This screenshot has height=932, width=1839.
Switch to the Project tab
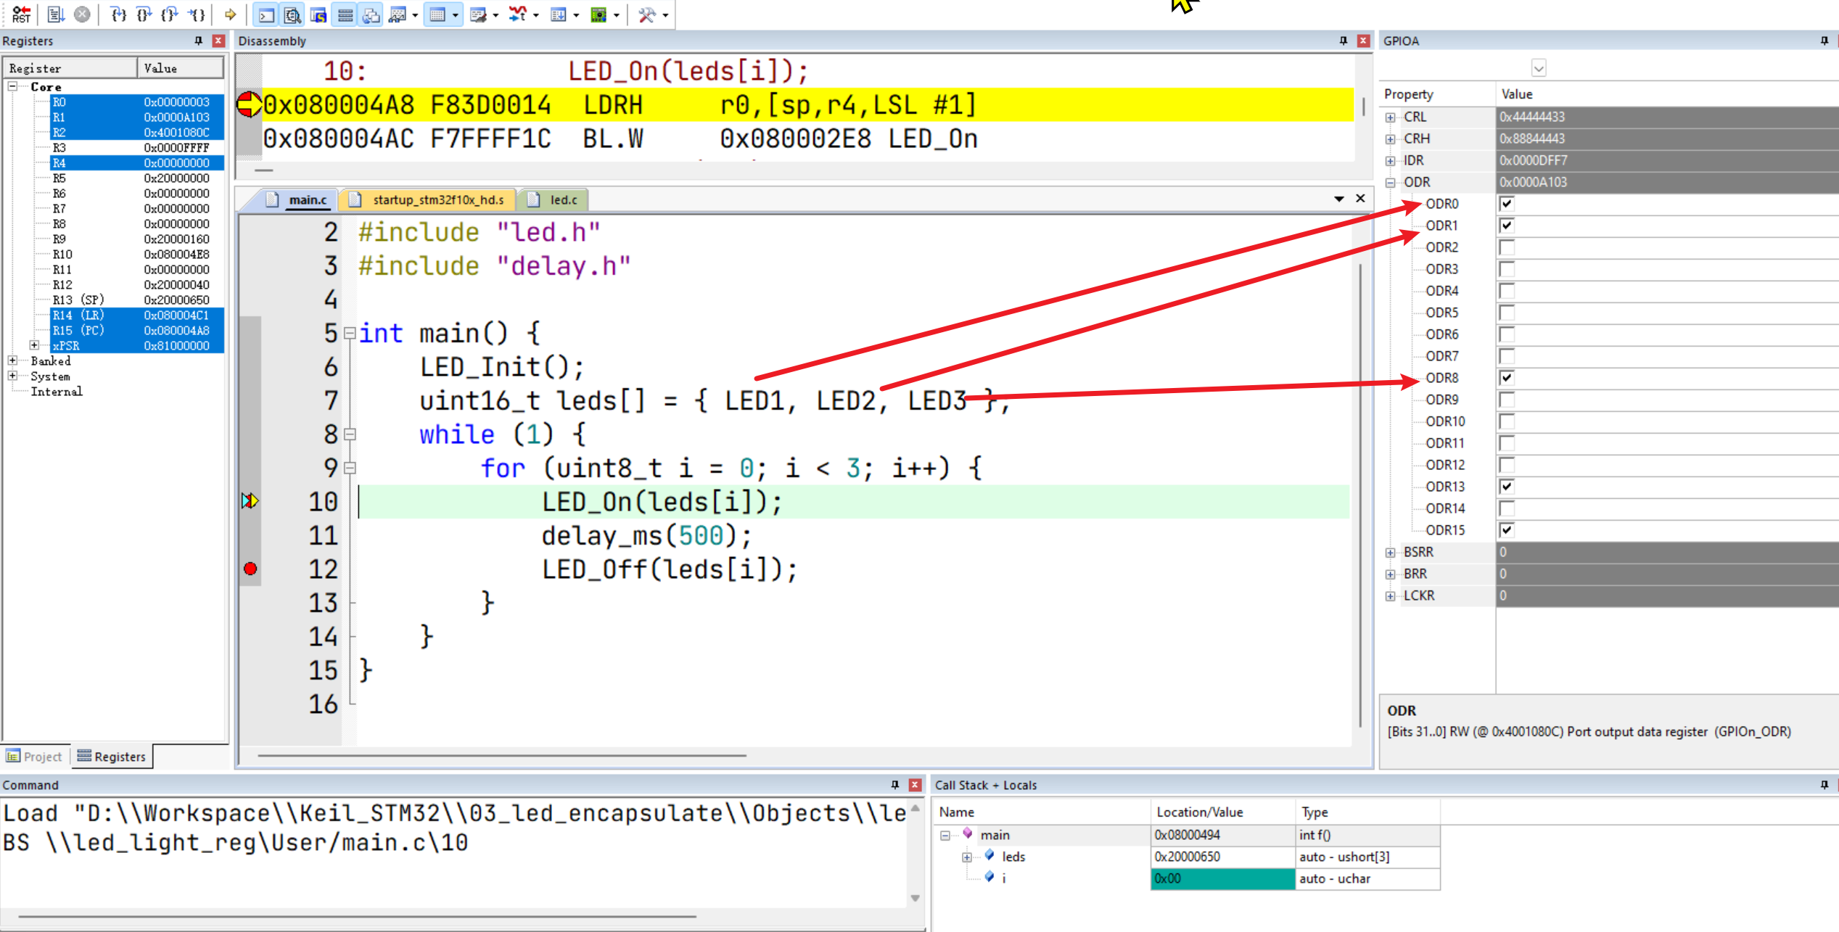[35, 756]
